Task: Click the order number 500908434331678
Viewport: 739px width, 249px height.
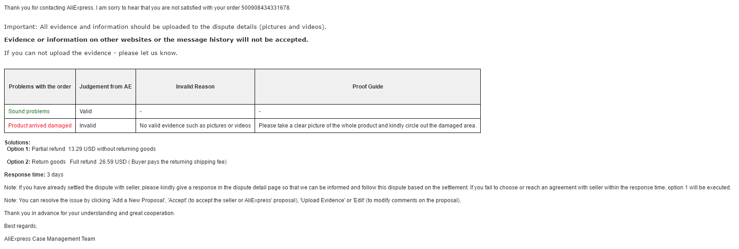Action: click(x=266, y=8)
